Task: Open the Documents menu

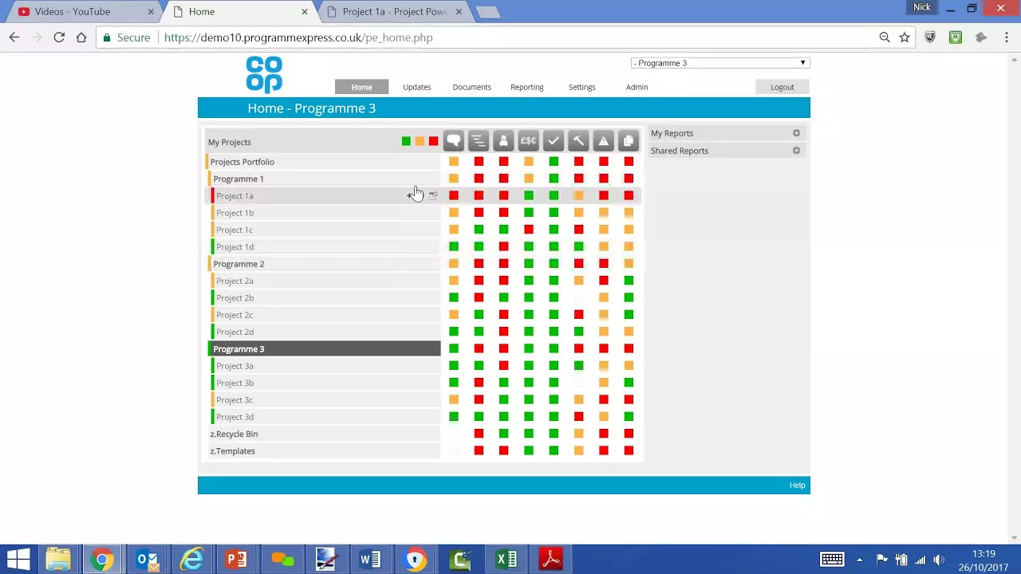Action: coord(471,87)
